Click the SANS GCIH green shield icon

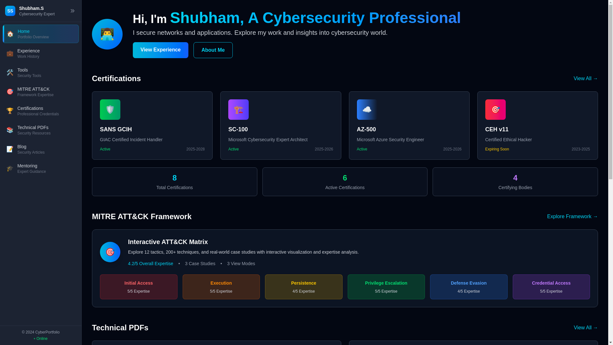click(110, 110)
